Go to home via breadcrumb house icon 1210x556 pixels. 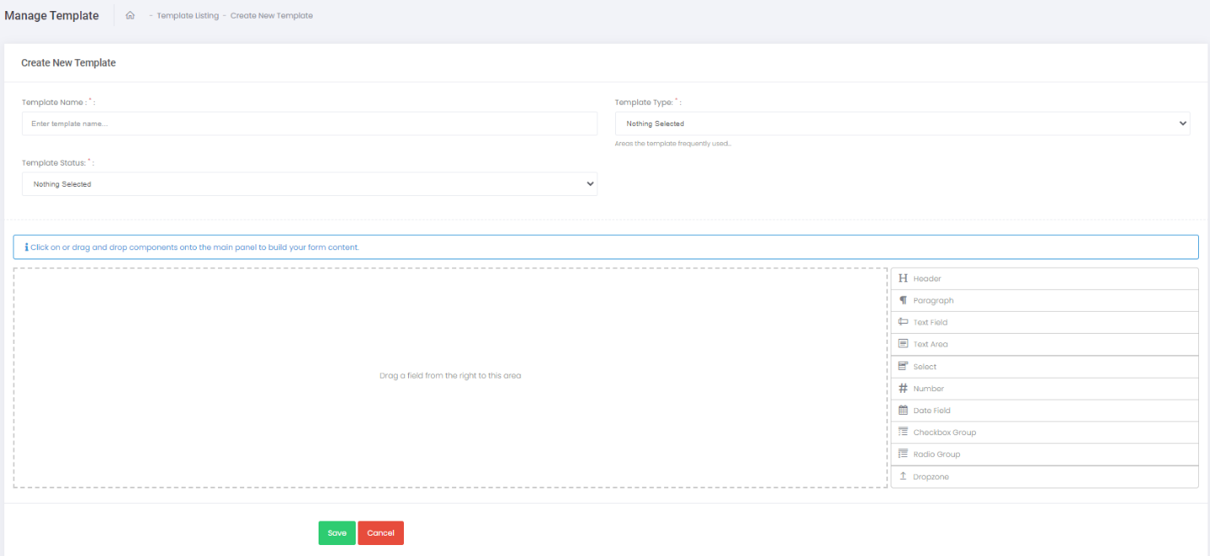[x=130, y=15]
